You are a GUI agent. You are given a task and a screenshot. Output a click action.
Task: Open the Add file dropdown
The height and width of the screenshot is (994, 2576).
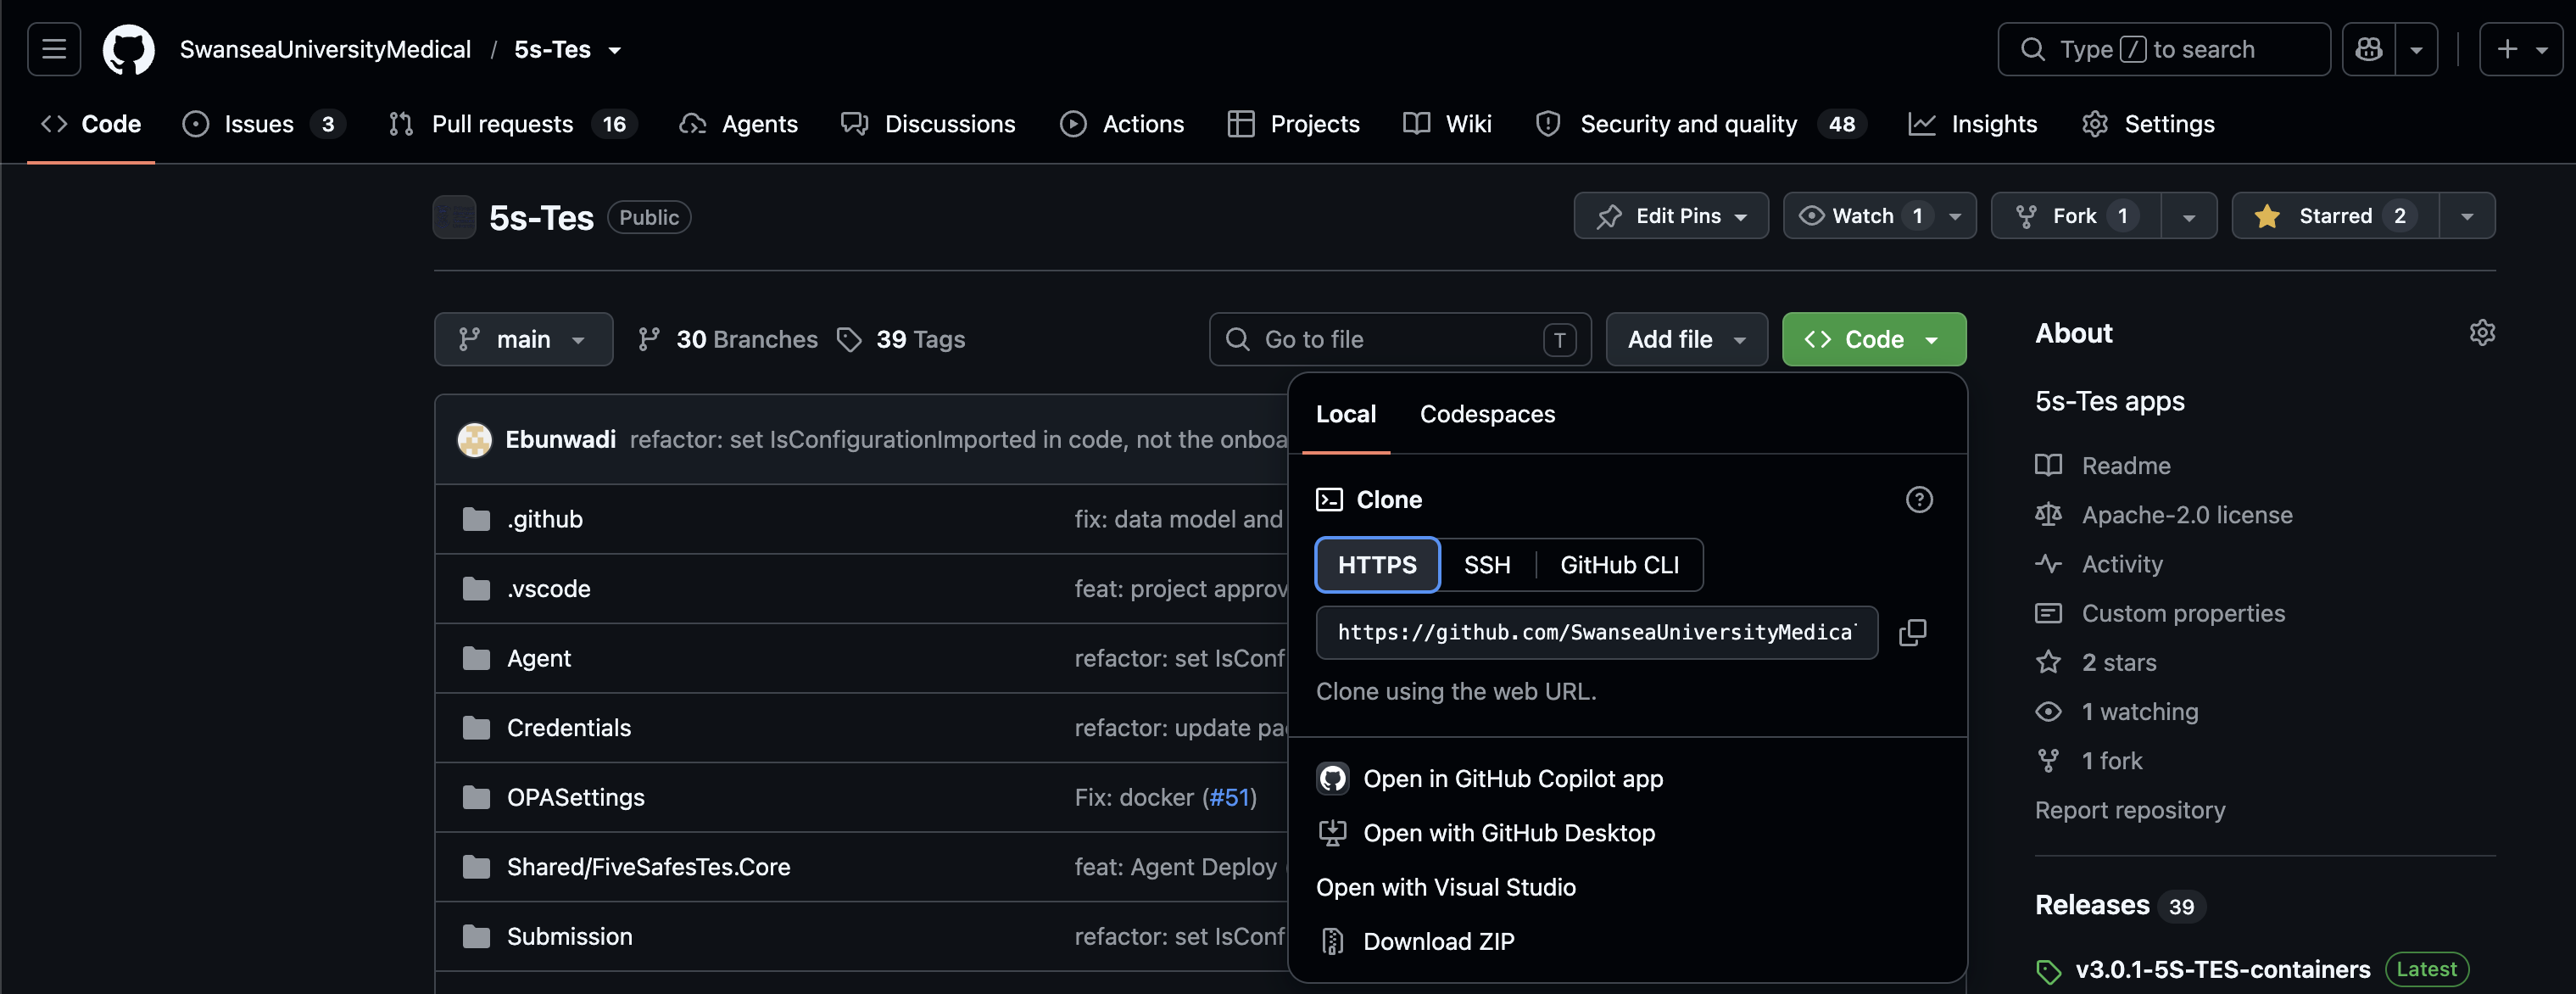[x=1686, y=340]
